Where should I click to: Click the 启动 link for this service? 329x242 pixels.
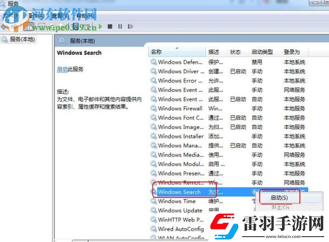(x=62, y=69)
